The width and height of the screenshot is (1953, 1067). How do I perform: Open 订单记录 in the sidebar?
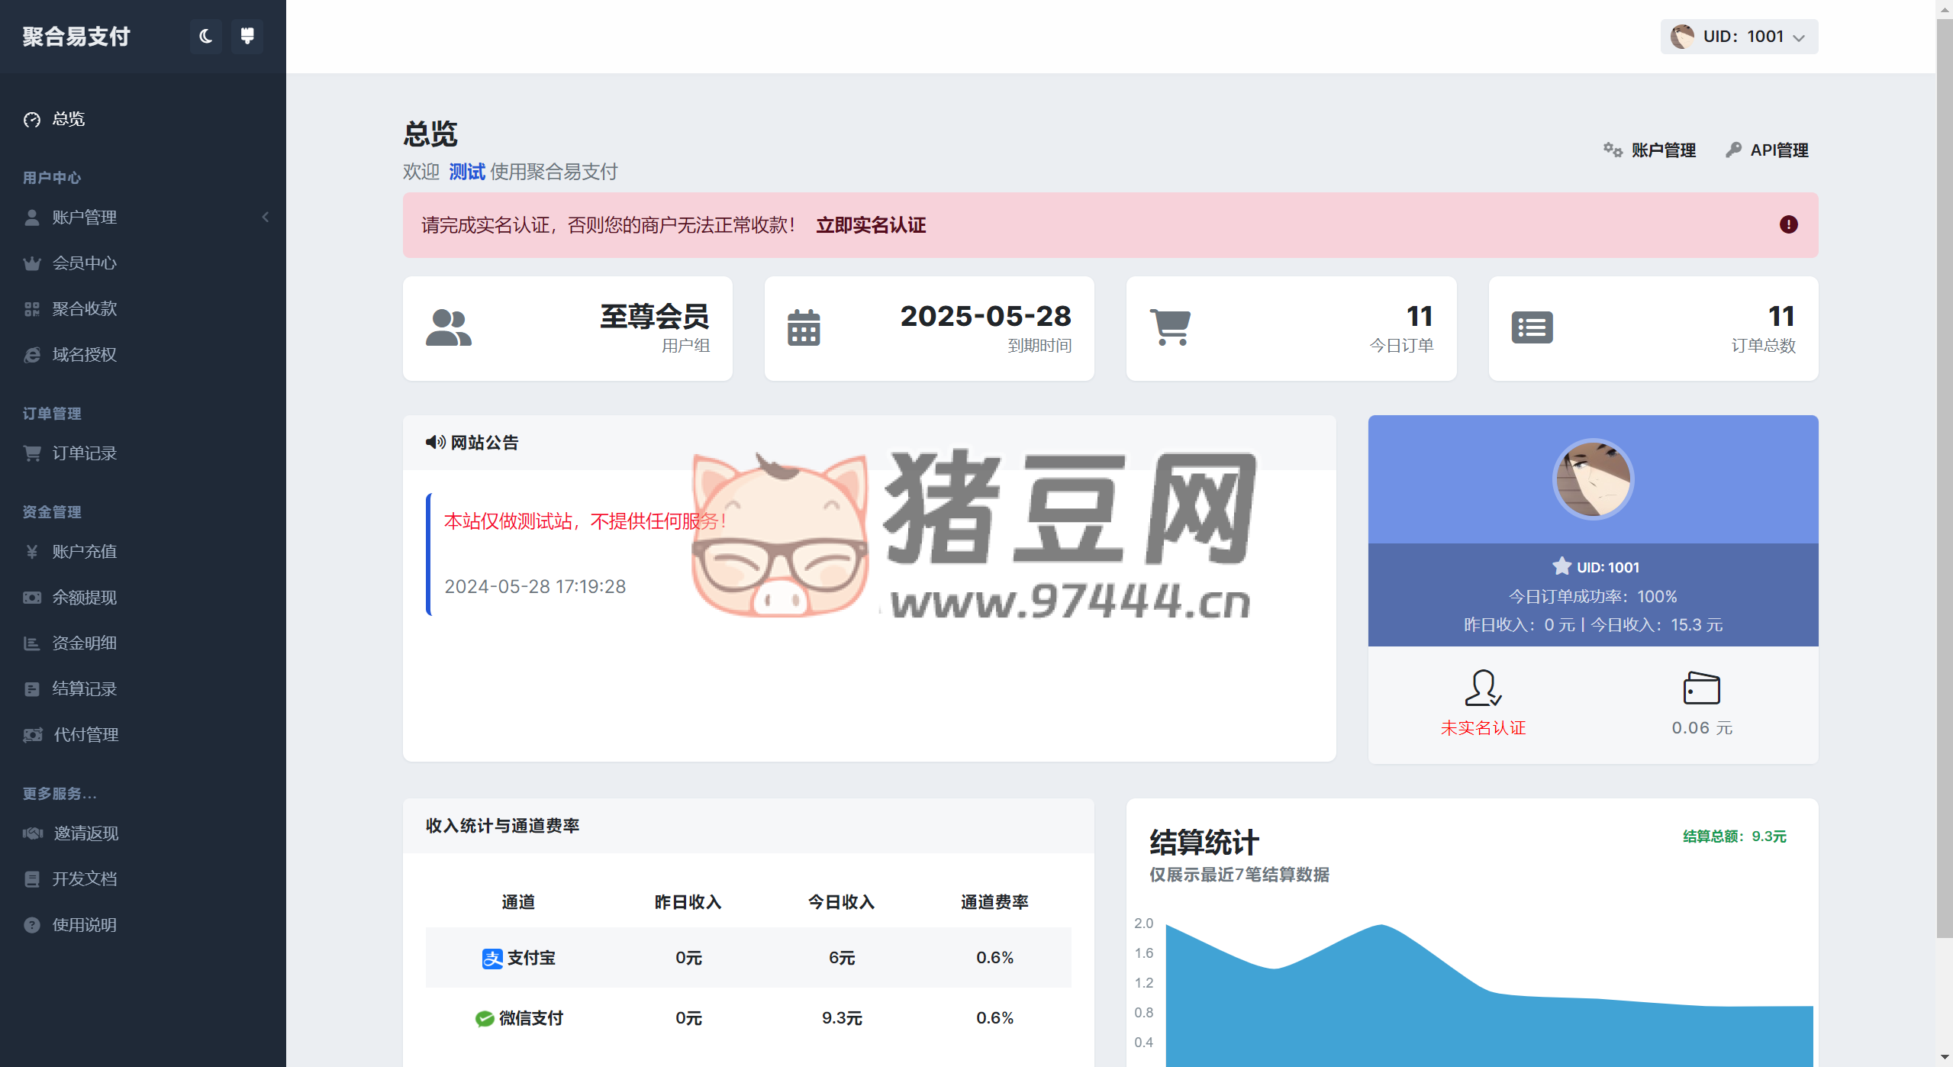[x=84, y=453]
